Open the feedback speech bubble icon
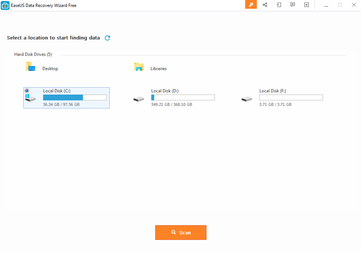The width and height of the screenshot is (361, 253). pos(293,5)
